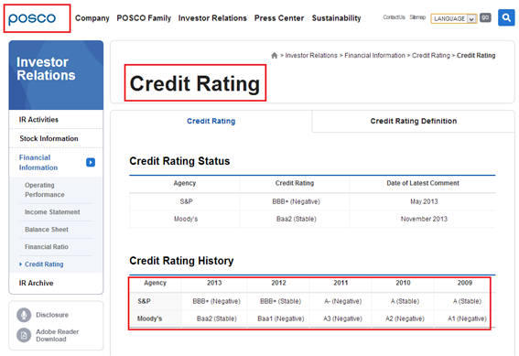The image size is (519, 356).
Task: Click Financial Information in breadcrumb
Action: click(374, 56)
